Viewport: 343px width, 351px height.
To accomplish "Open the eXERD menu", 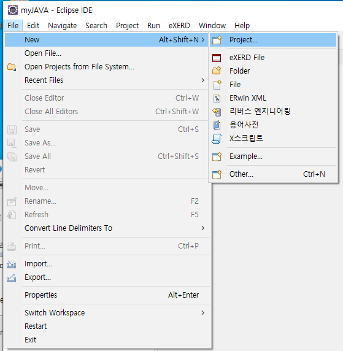I will pos(179,26).
